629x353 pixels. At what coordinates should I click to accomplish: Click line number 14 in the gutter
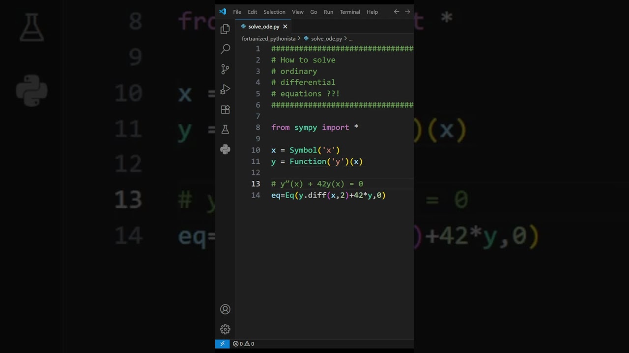pyautogui.click(x=256, y=195)
